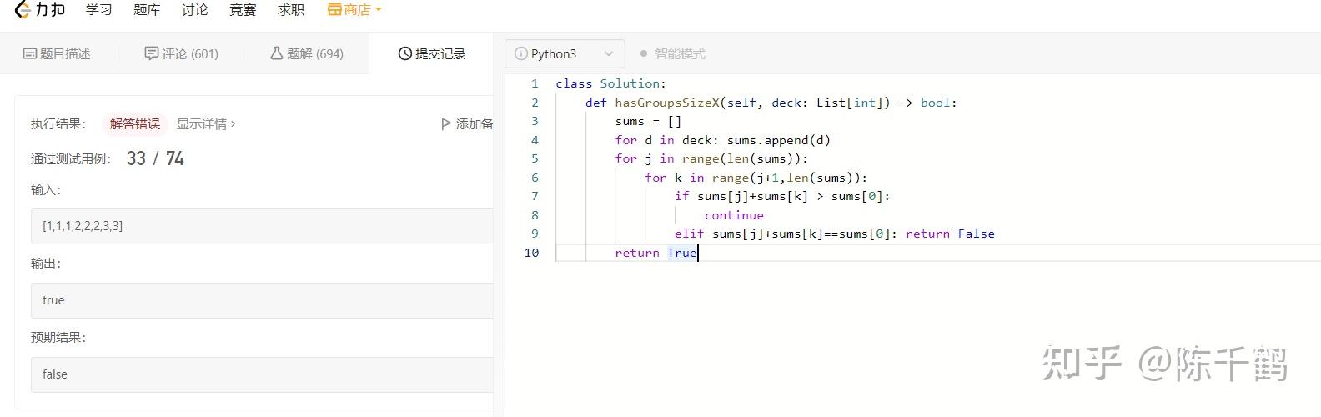Open the 求职 menu
The image size is (1321, 417).
coord(291,10)
